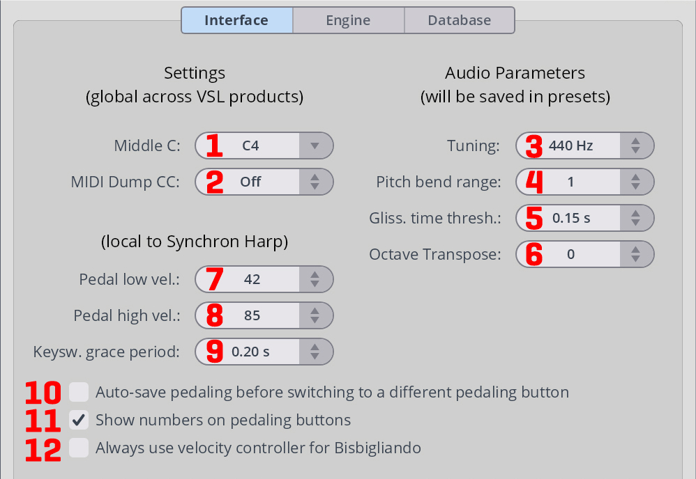
Task: Click the Pedal high vel. stepper arrows
Action: point(315,315)
